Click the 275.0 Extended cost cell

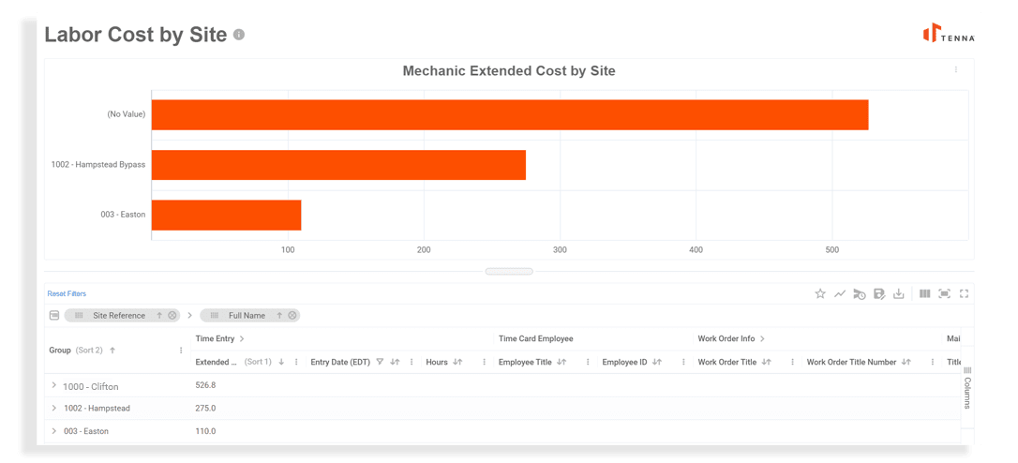205,408
